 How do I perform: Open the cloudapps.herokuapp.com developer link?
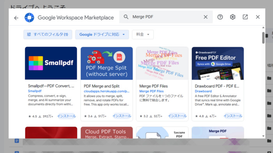(x=106, y=91)
